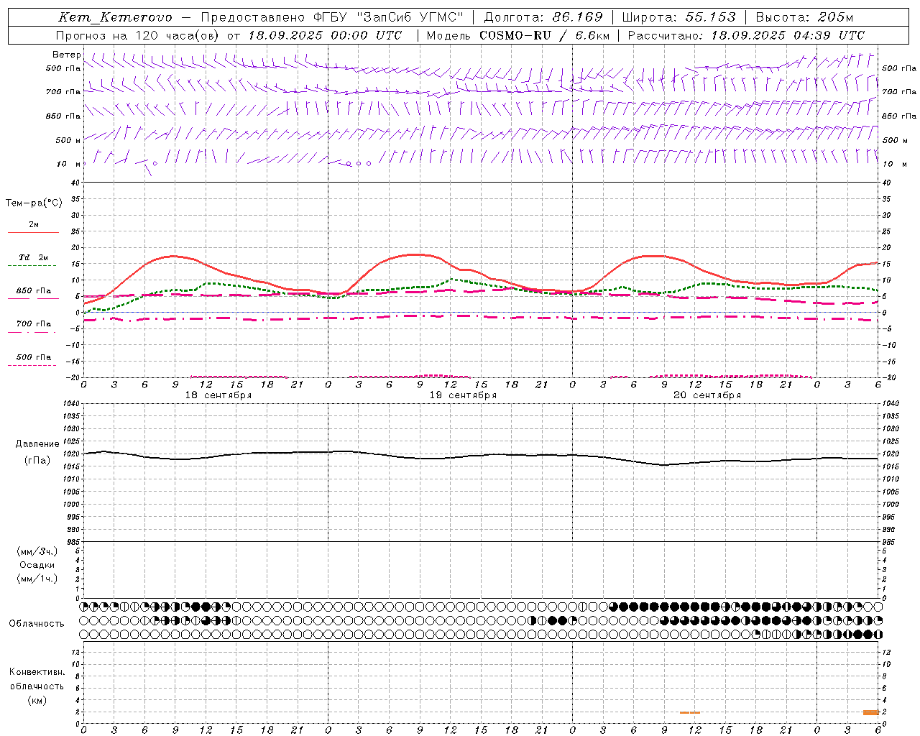
Task: Click the (мм/1ч.) precipitation unit label
Action: [x=37, y=579]
